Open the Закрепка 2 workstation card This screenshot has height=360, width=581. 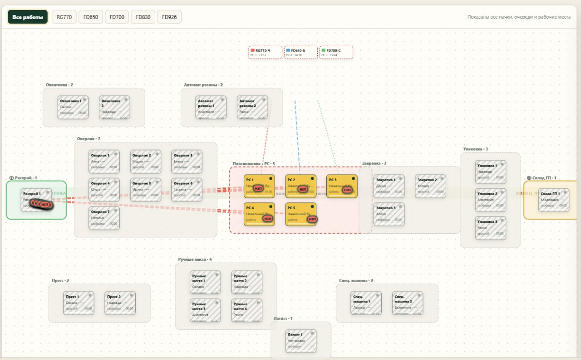coord(430,186)
